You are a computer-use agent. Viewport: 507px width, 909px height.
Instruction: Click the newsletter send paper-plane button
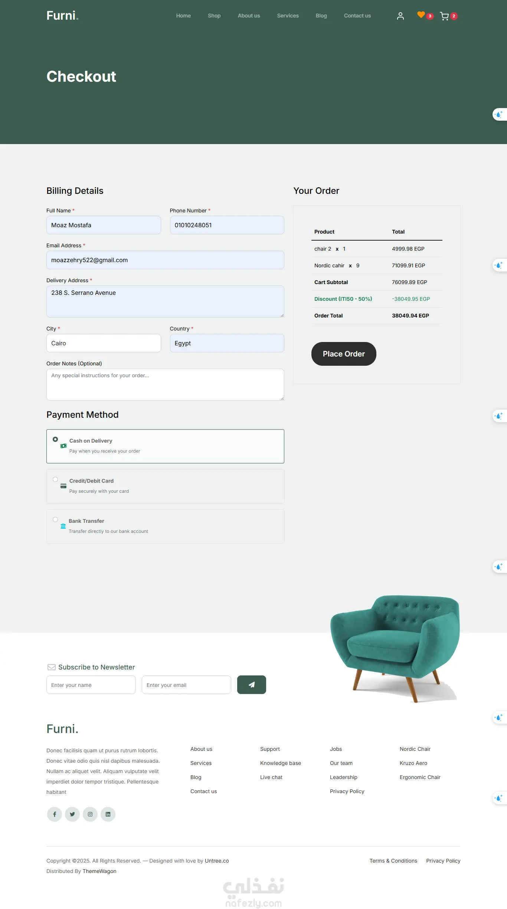[x=251, y=685]
